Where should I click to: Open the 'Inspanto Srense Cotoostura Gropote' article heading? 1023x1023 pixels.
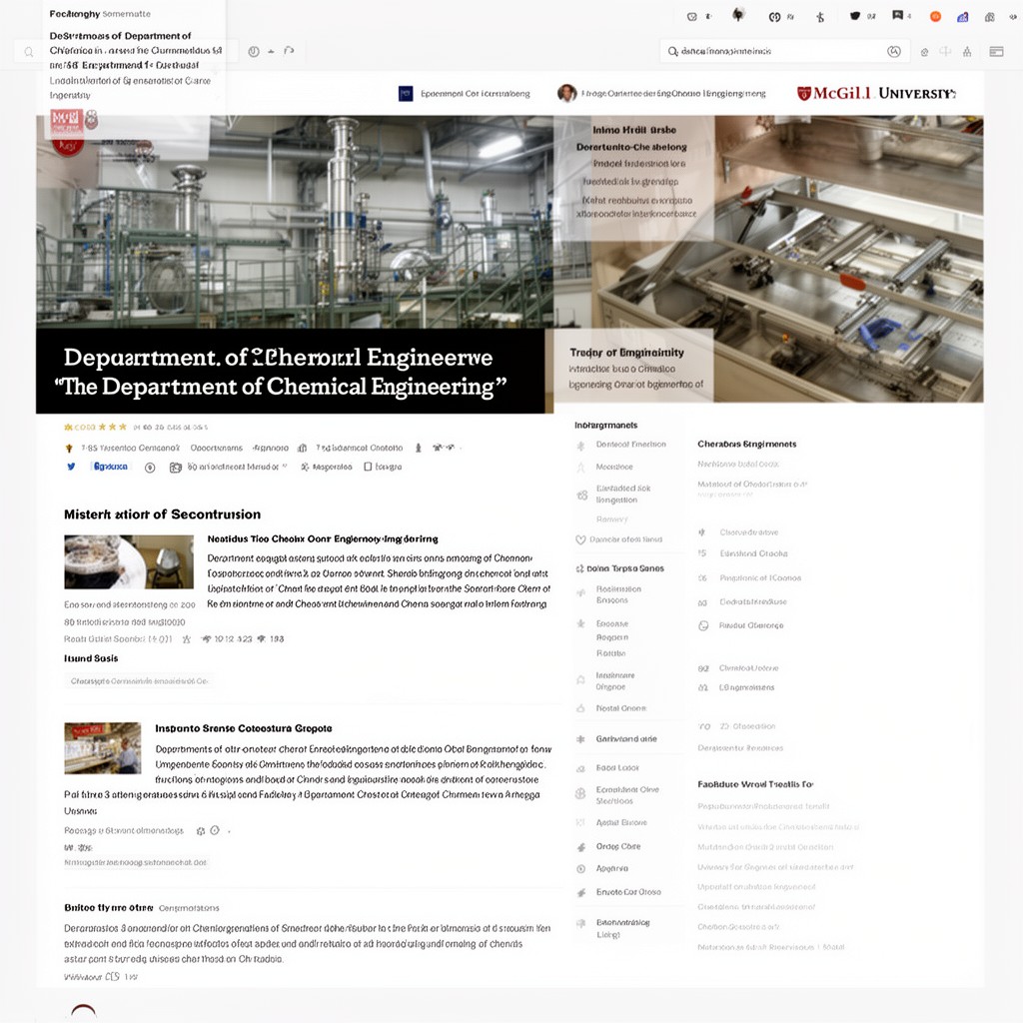point(244,728)
